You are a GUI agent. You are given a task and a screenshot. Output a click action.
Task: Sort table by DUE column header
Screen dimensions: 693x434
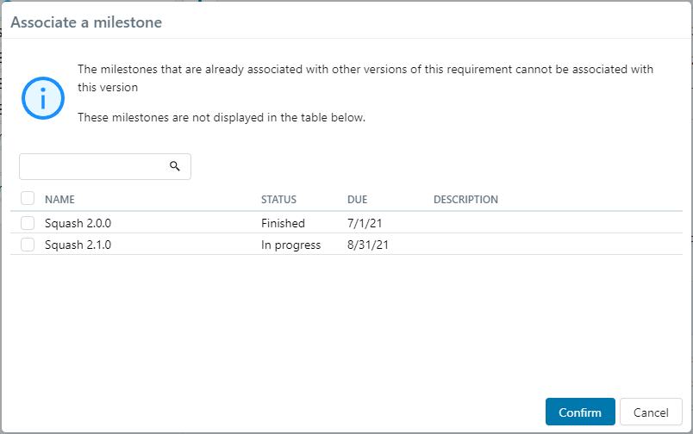coord(357,200)
